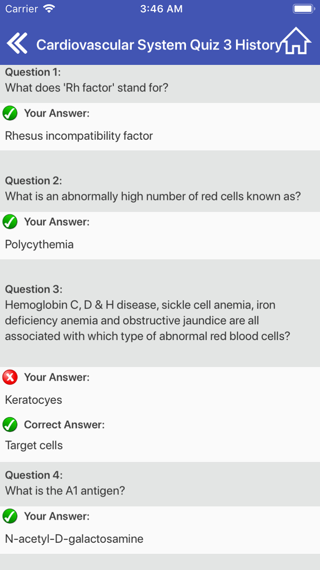Tap the Question 4 A1 antigen text
Viewport: 320px width, 570px height.
(x=65, y=491)
